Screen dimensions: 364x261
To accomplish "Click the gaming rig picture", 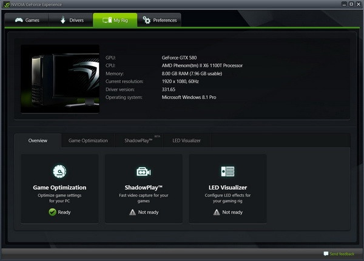I will click(60, 79).
